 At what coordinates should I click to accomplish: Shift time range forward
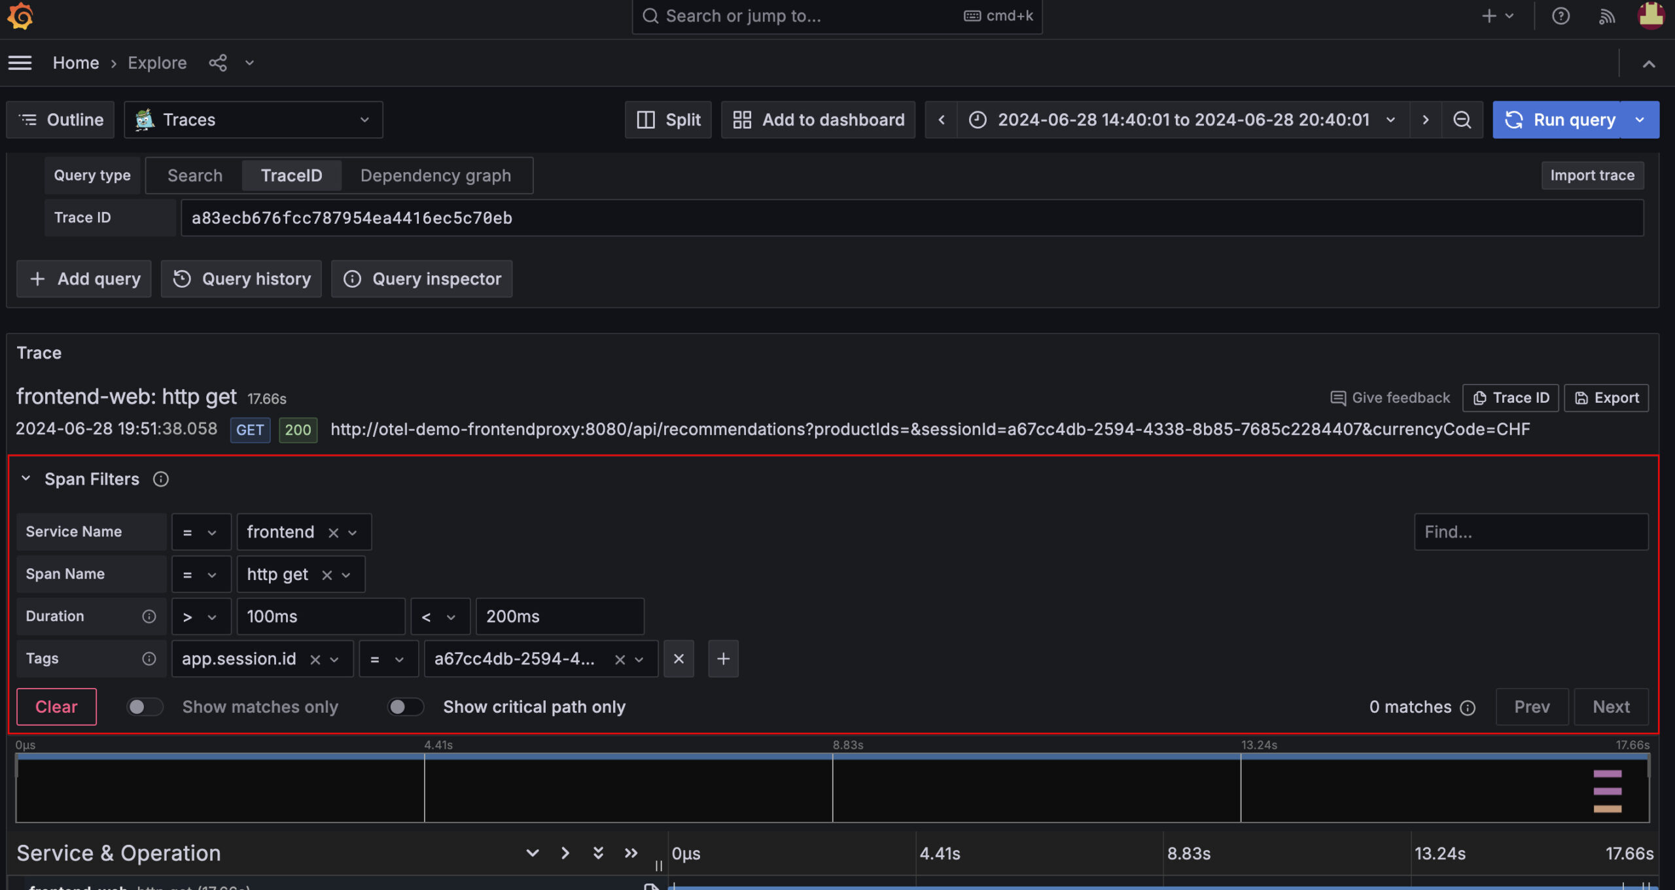click(x=1425, y=120)
